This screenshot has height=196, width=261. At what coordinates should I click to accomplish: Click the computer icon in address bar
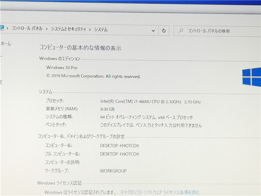(x=2, y=28)
